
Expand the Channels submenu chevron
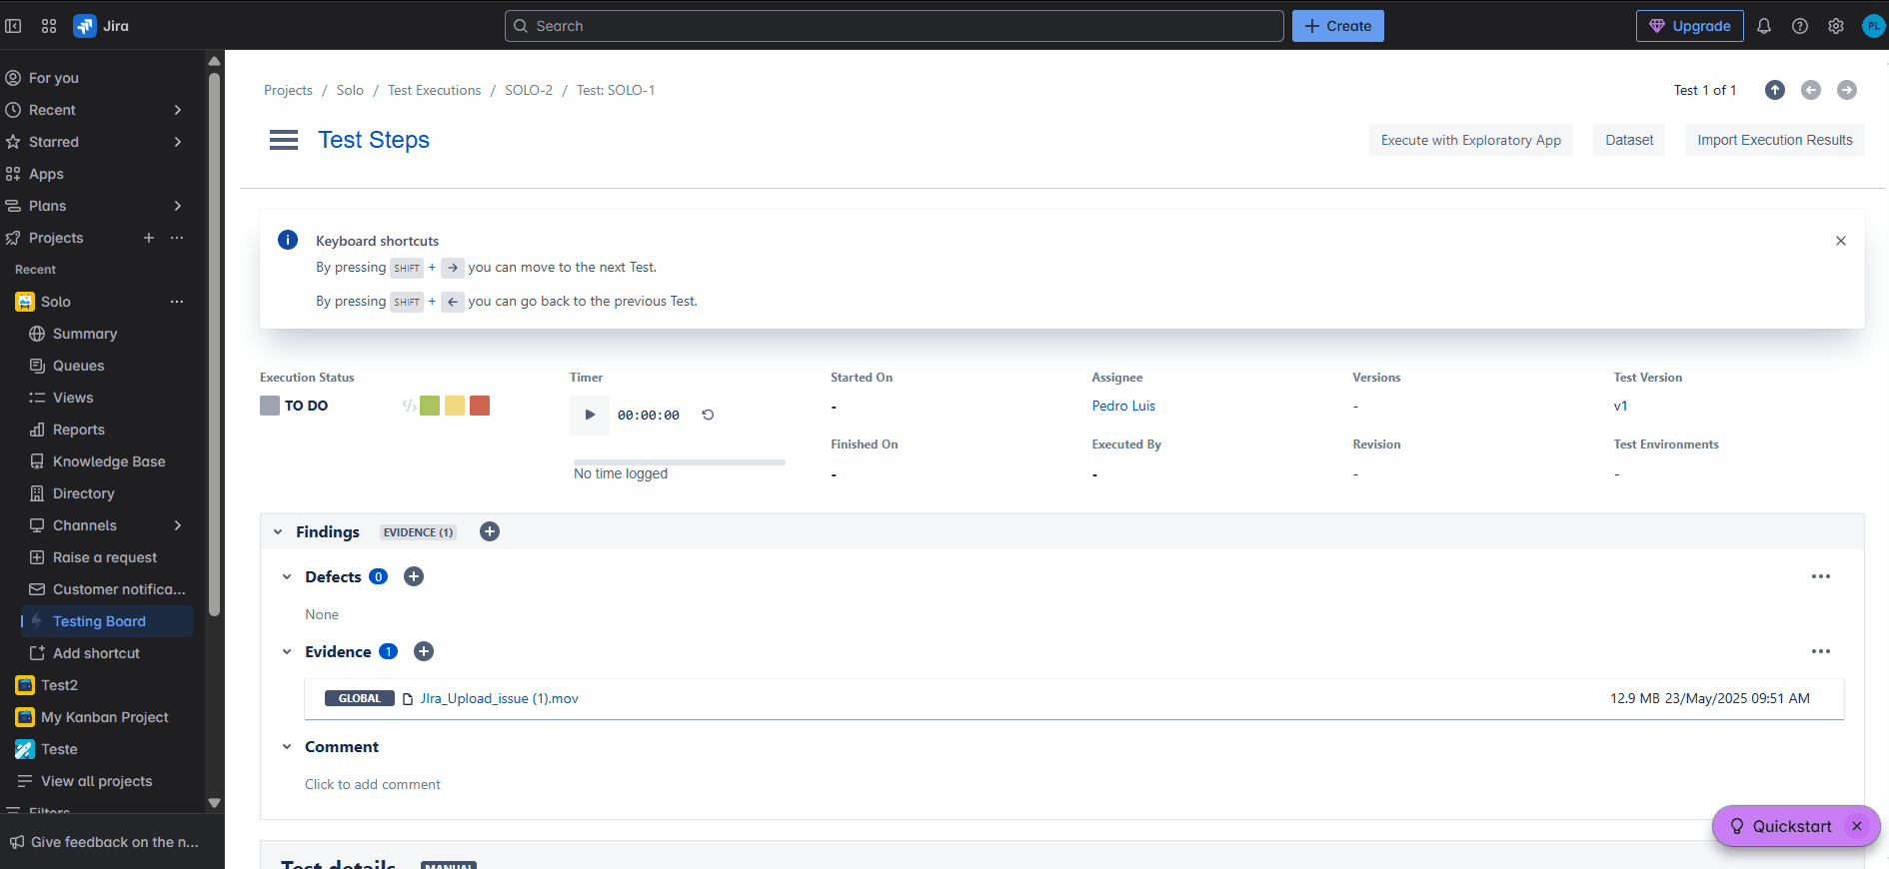click(x=178, y=525)
